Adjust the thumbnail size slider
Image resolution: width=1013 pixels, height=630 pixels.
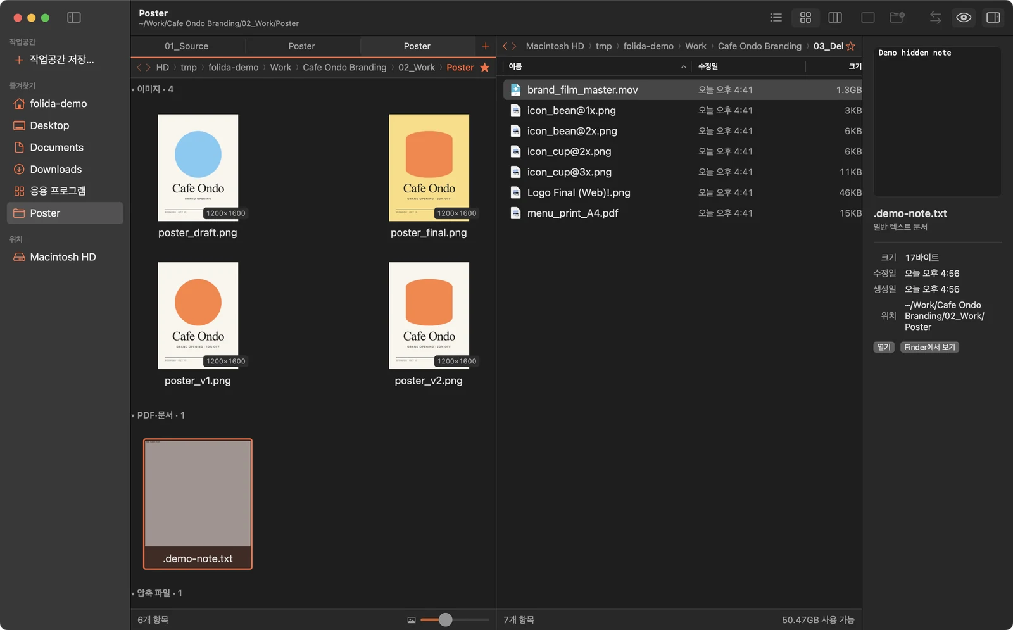tap(446, 620)
